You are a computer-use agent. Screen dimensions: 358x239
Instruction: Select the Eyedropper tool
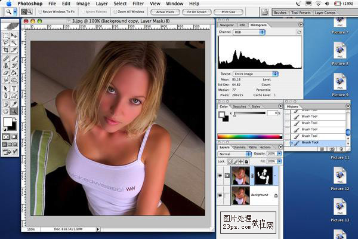coord(14,104)
